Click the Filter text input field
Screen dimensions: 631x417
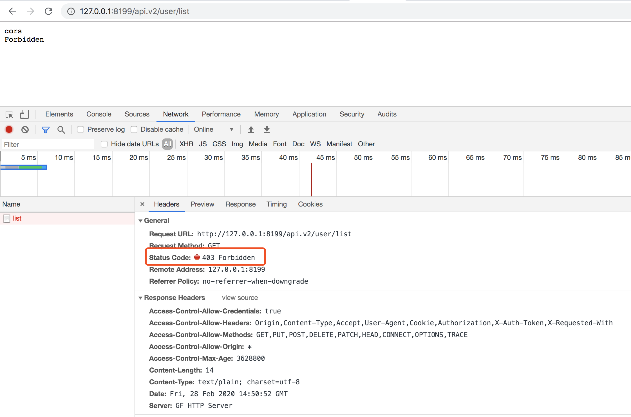point(48,144)
